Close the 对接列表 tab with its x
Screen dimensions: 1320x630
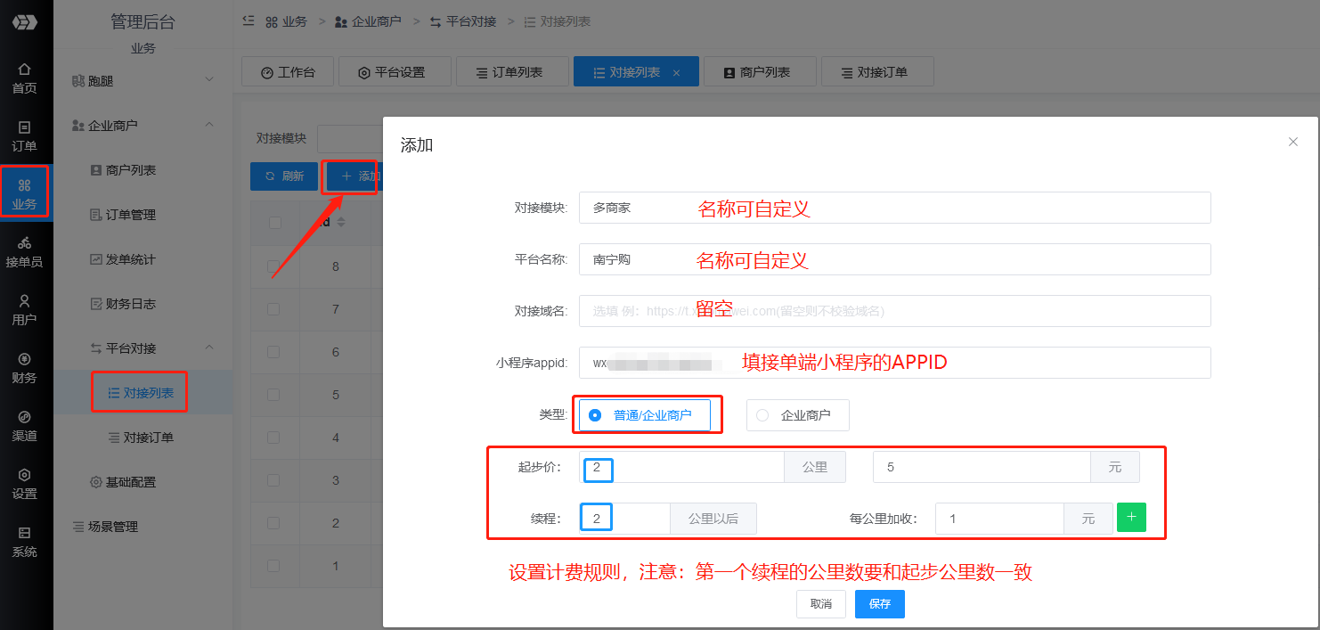676,73
